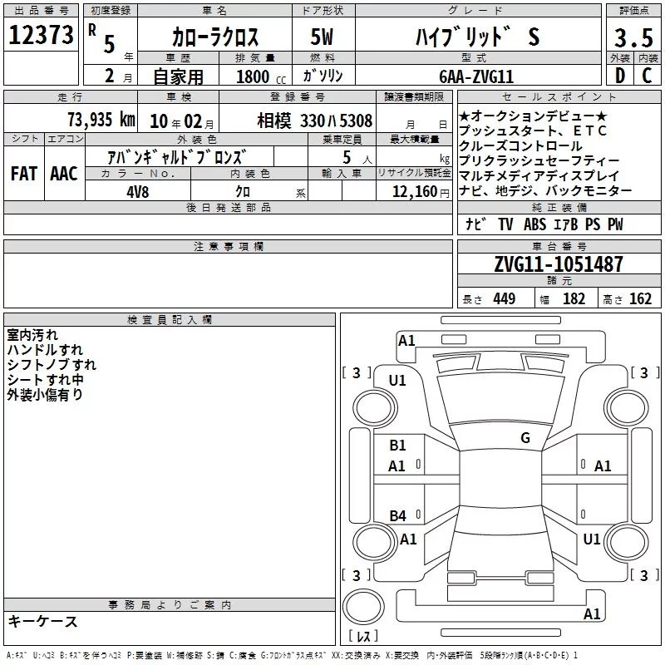Click the A1 mark on the rear bumper

592,613
